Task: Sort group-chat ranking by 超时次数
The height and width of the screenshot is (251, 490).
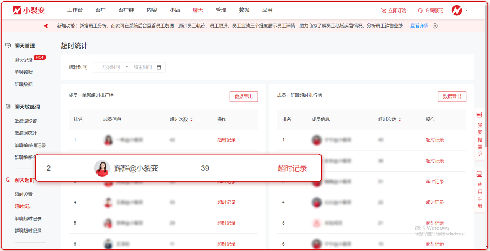Action: click(400, 120)
